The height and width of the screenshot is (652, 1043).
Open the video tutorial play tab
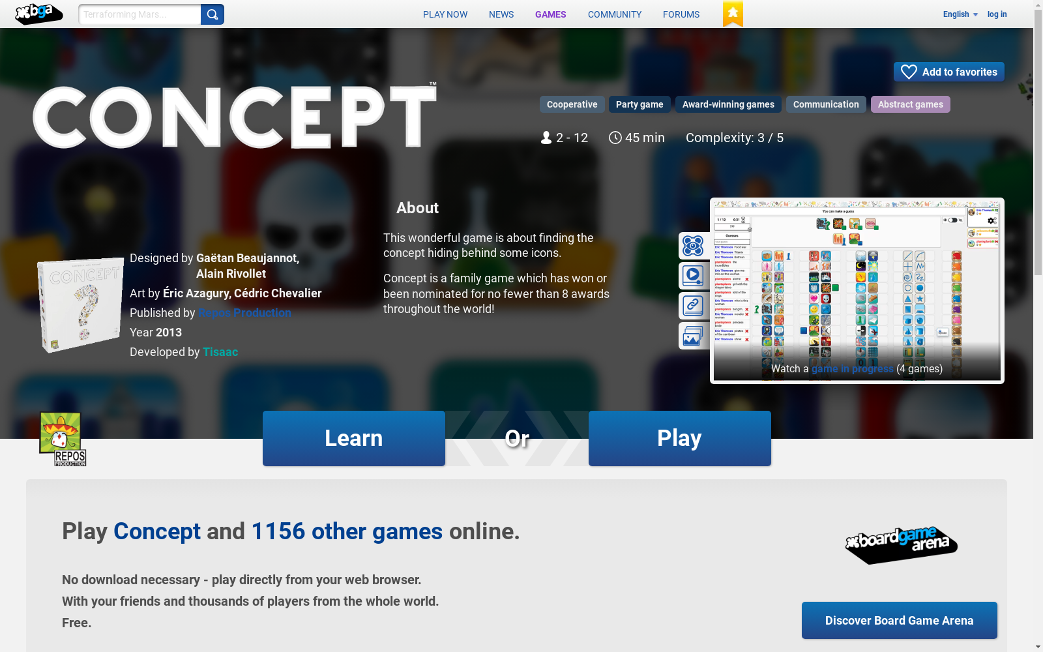coord(693,276)
